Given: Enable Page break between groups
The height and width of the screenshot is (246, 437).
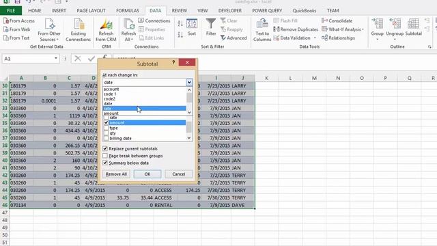Looking at the screenshot, I should pos(105,156).
